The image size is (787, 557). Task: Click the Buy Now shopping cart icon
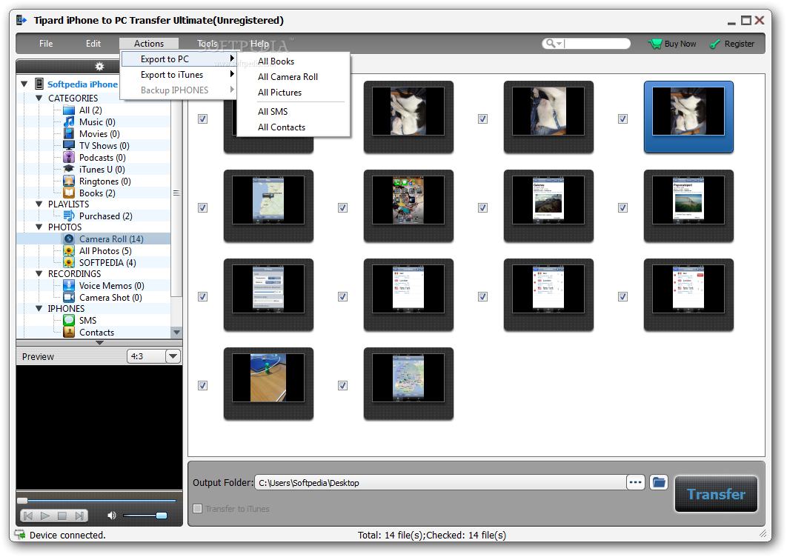[654, 44]
